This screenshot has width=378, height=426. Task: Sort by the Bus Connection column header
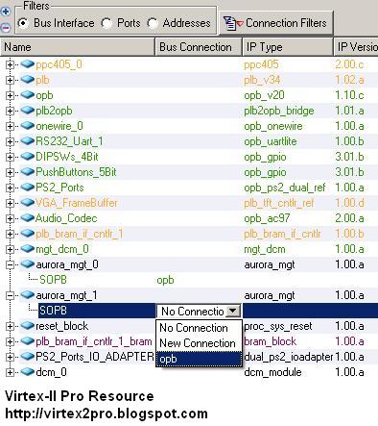199,47
